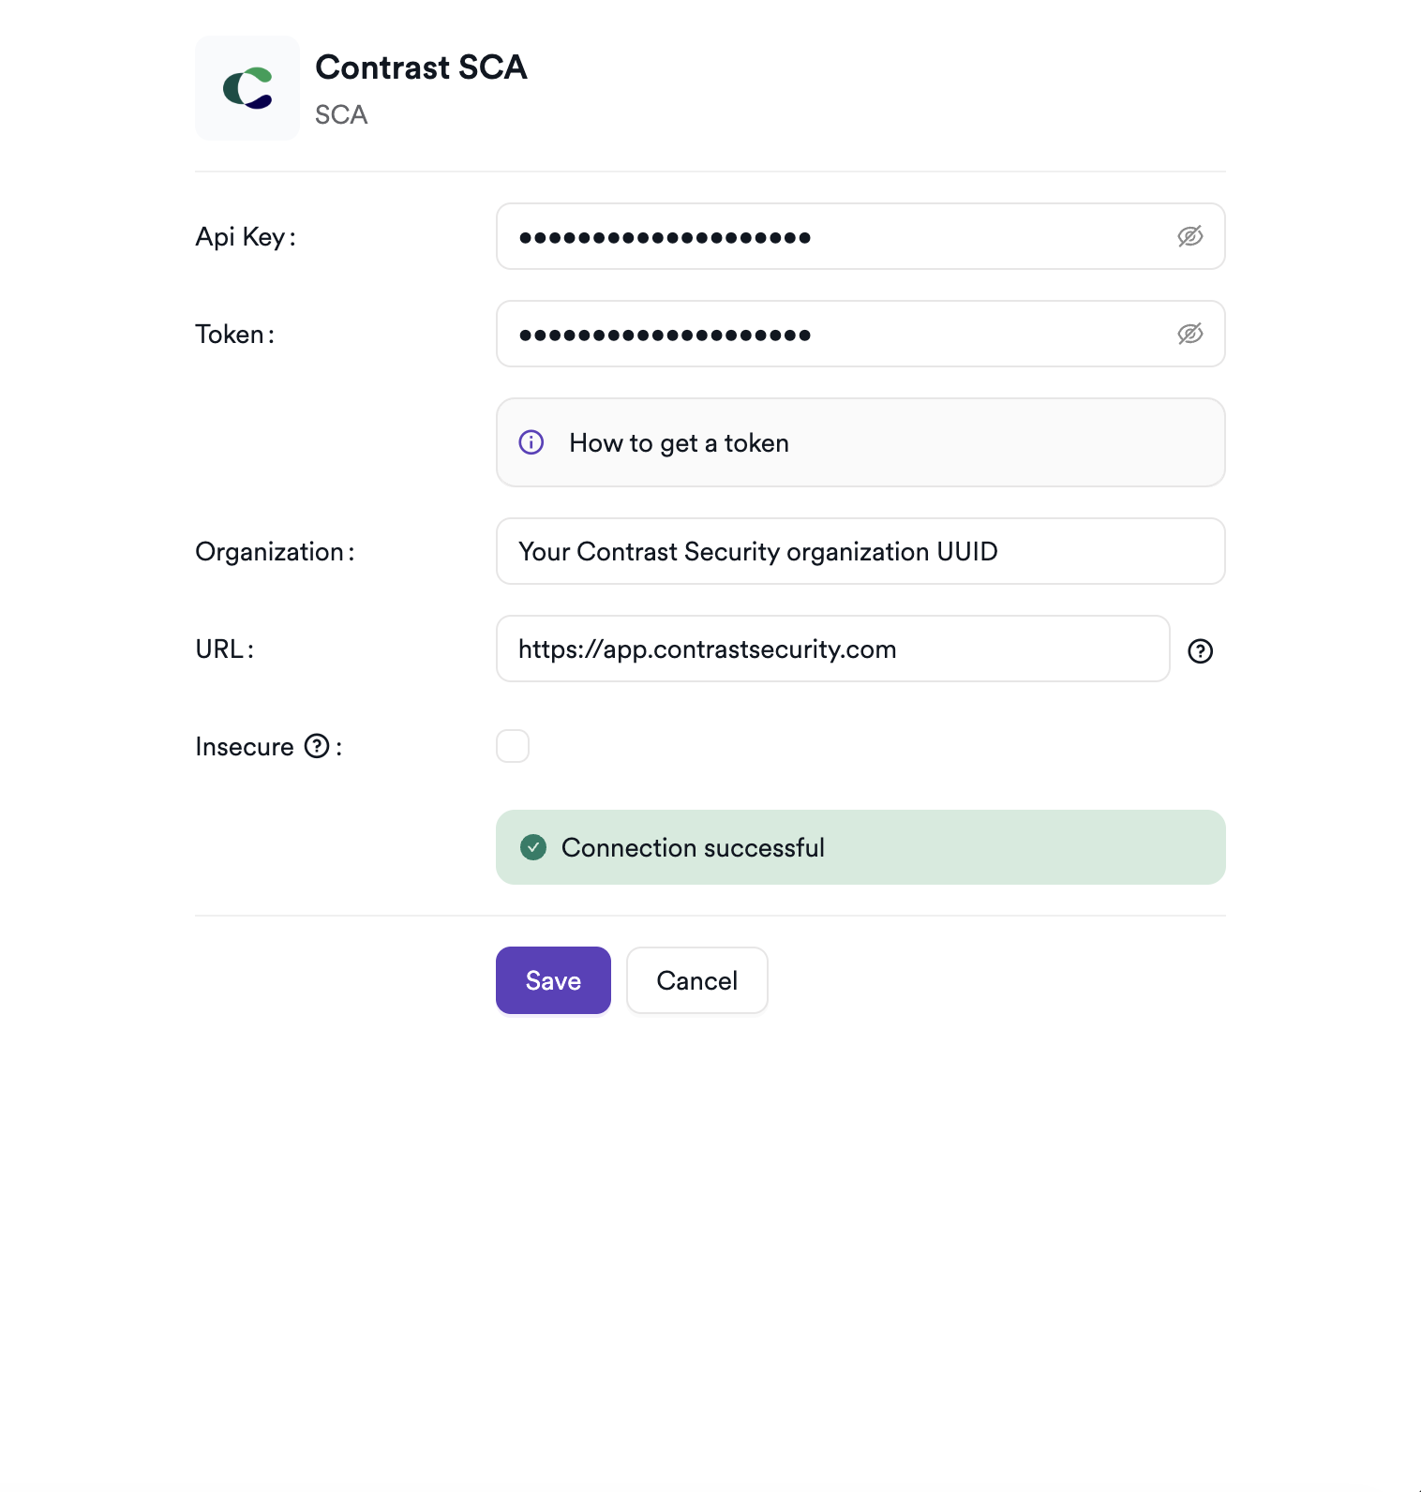Save the Contrast SCA integration settings
The width and height of the screenshot is (1421, 1492).
553,980
